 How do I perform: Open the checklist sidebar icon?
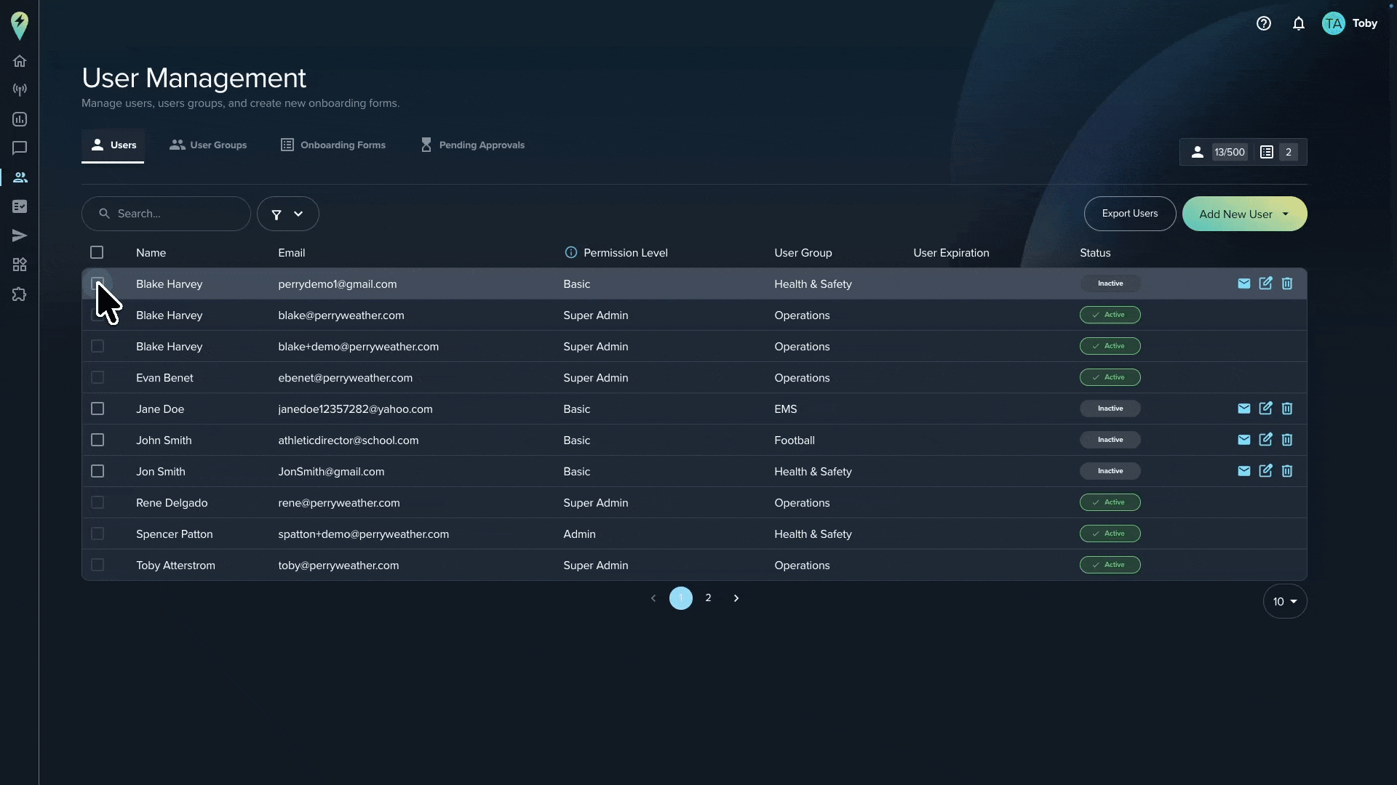click(x=20, y=206)
